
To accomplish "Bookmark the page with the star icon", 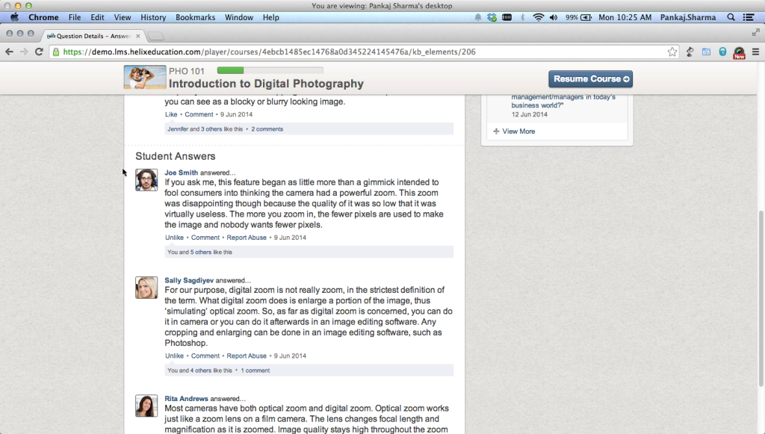I will pyautogui.click(x=672, y=52).
